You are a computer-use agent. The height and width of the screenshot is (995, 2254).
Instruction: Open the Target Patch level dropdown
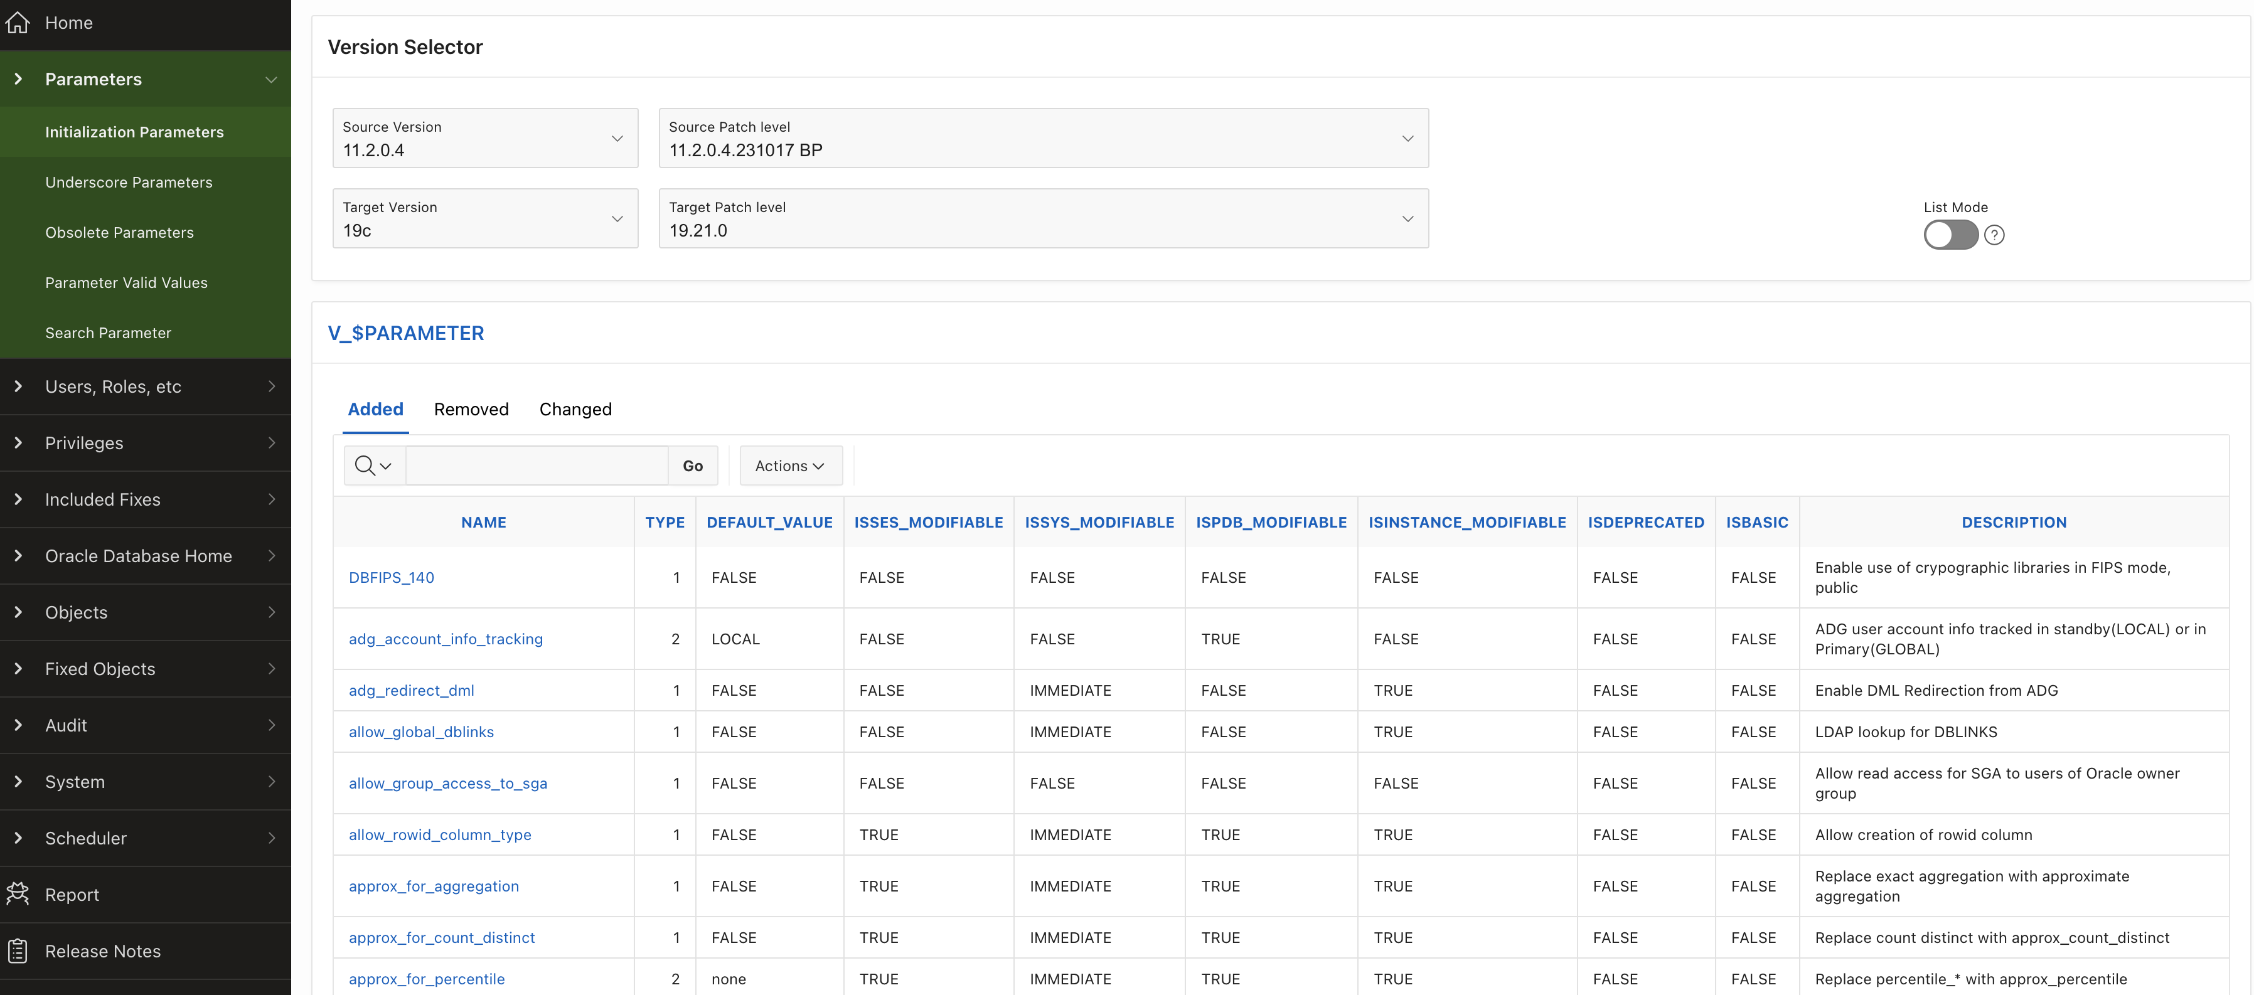click(1043, 219)
